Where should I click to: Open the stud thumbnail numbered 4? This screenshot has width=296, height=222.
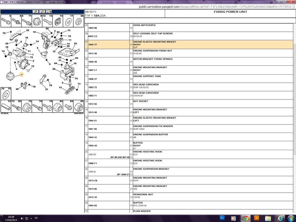[16, 21]
